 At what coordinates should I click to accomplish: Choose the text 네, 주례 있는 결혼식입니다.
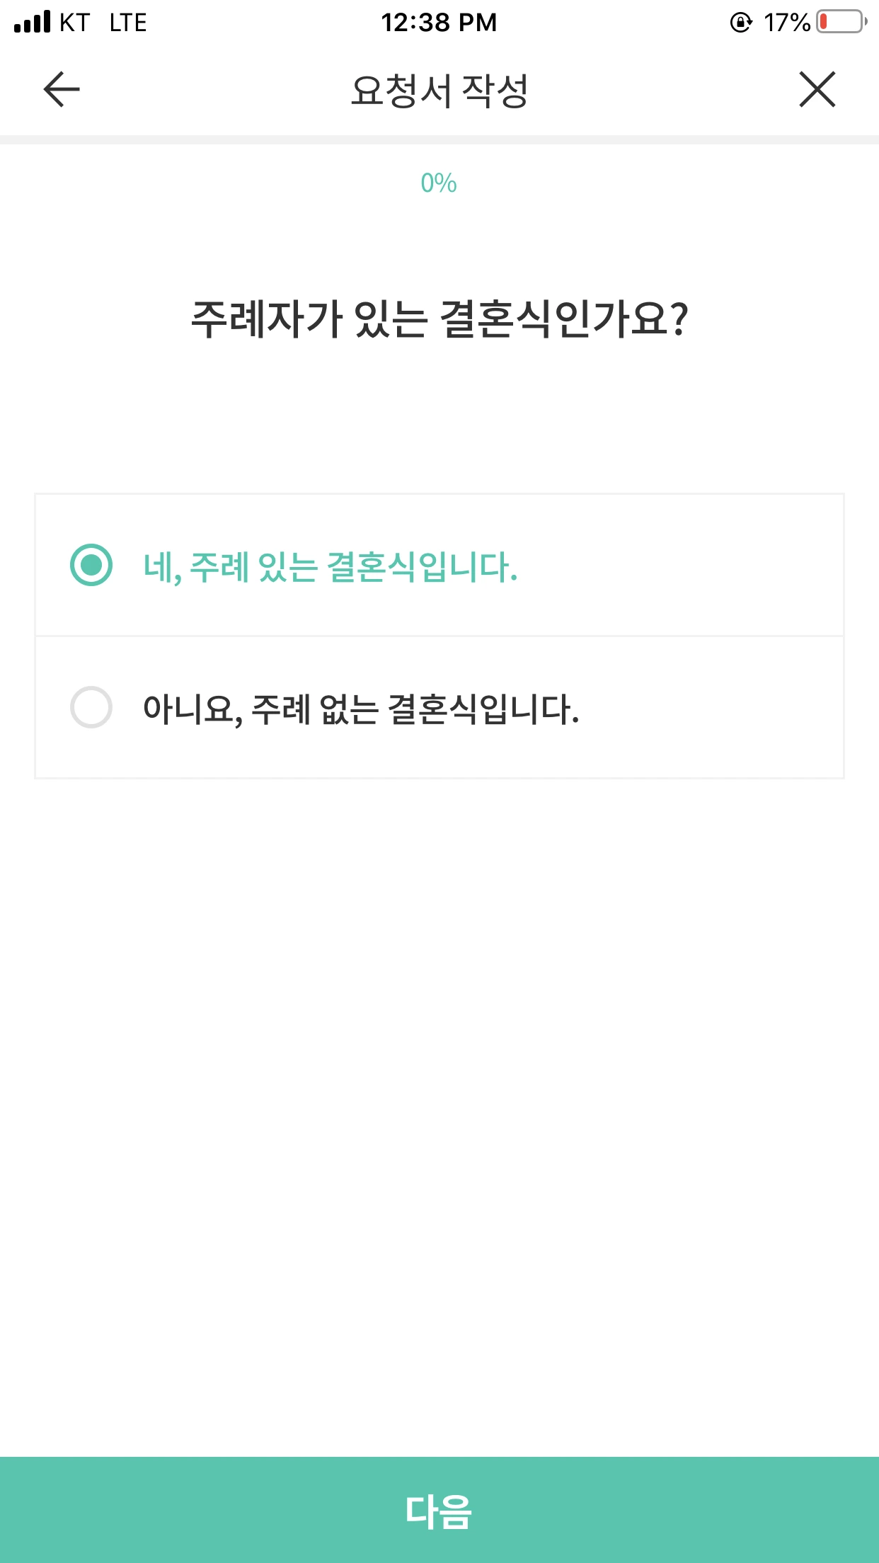pyautogui.click(x=331, y=567)
